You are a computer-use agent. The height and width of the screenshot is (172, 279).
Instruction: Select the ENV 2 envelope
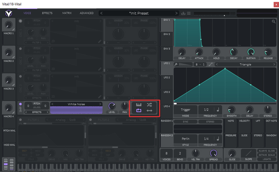tap(166, 34)
